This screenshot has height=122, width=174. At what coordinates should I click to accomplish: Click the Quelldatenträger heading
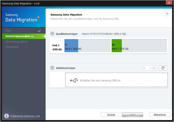click(67, 34)
